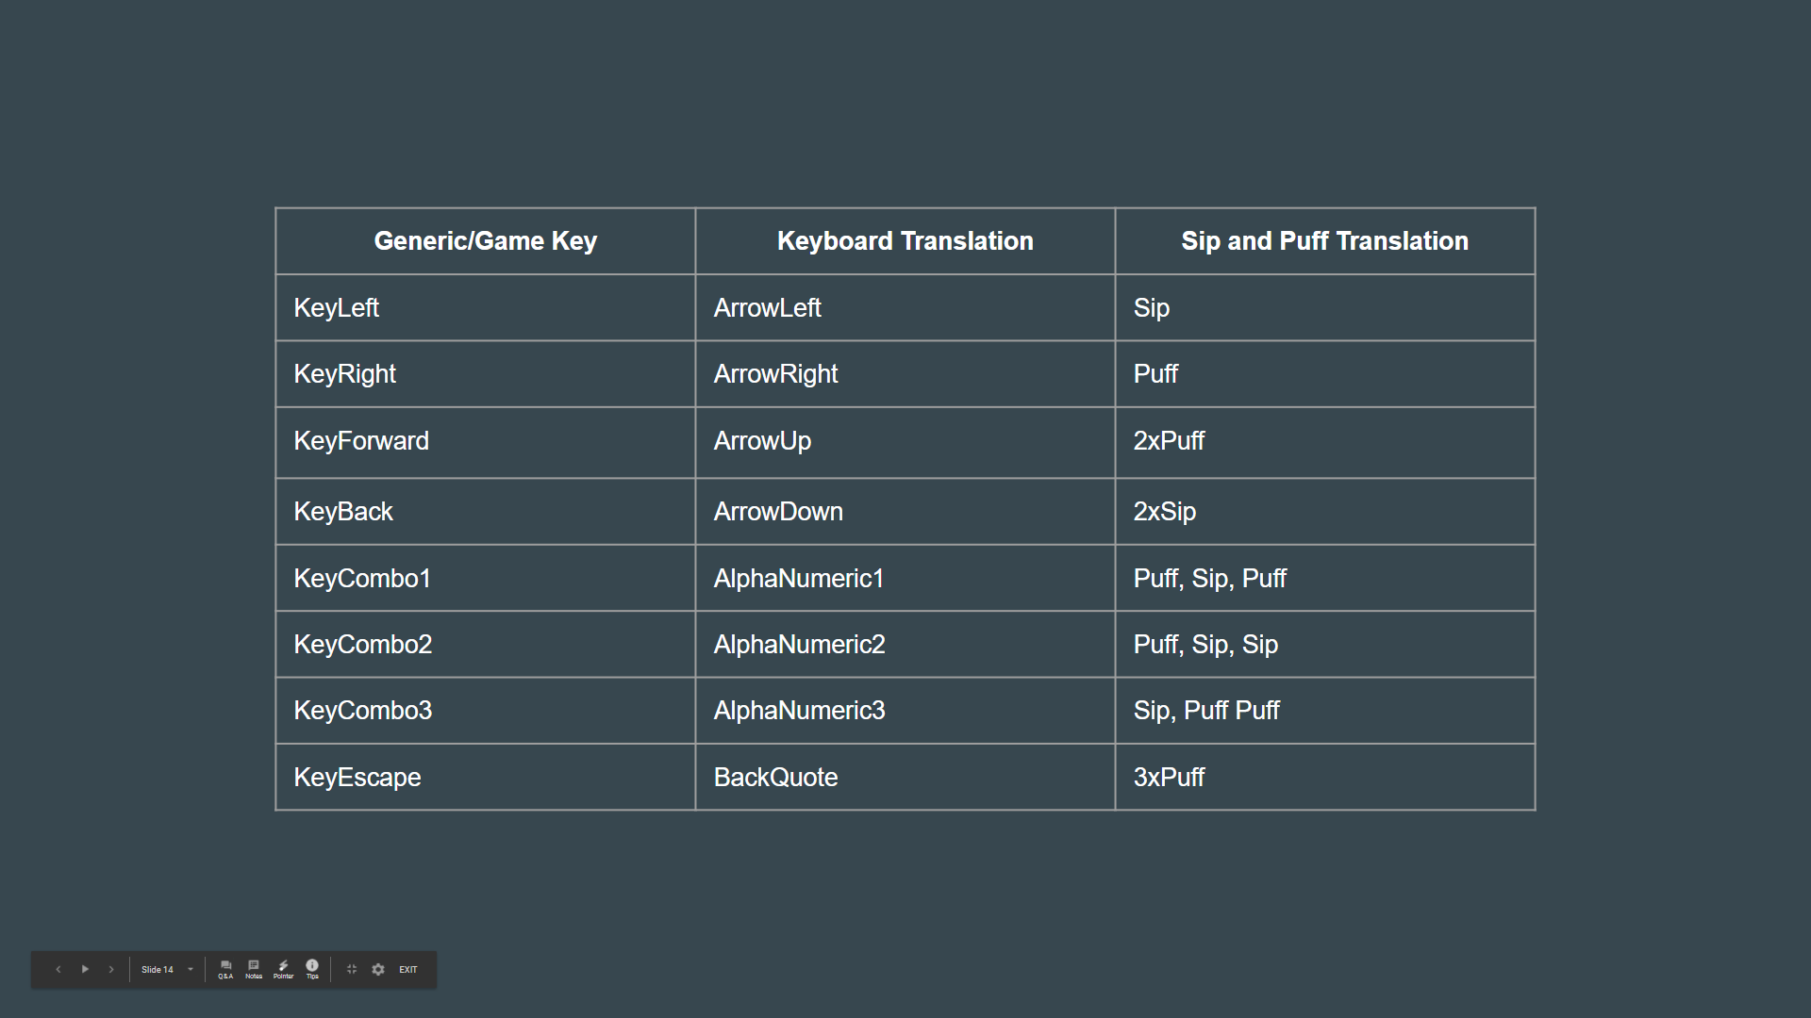Viewport: 1811px width, 1018px height.
Task: Advance to the next slide
Action: 111,969
